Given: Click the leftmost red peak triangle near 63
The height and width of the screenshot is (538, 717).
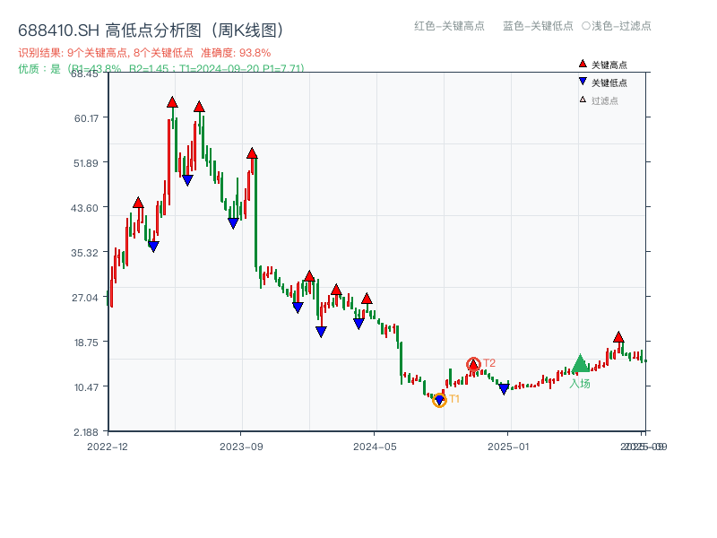Looking at the screenshot, I should (x=170, y=103).
